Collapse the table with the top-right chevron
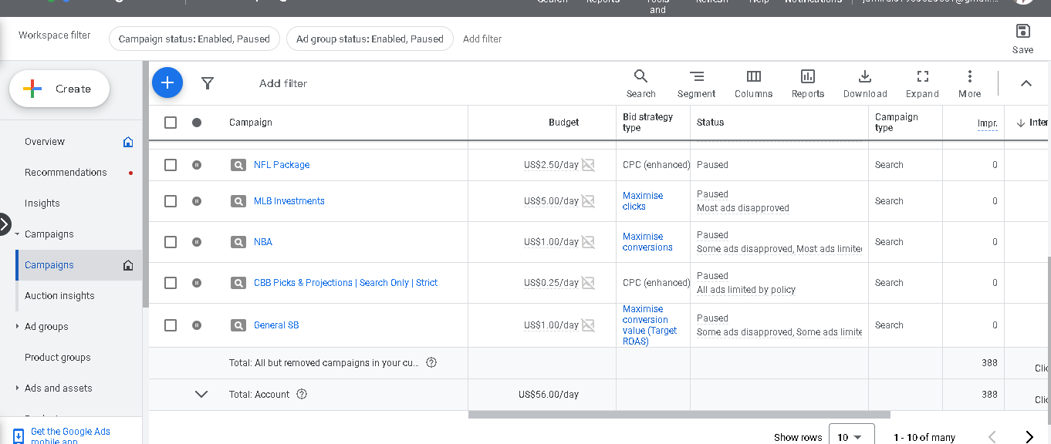This screenshot has height=444, width=1051. (1026, 82)
